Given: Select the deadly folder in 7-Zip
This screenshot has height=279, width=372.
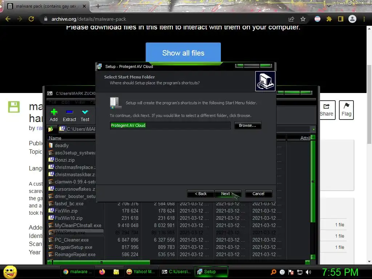Looking at the screenshot, I should pyautogui.click(x=62, y=145).
